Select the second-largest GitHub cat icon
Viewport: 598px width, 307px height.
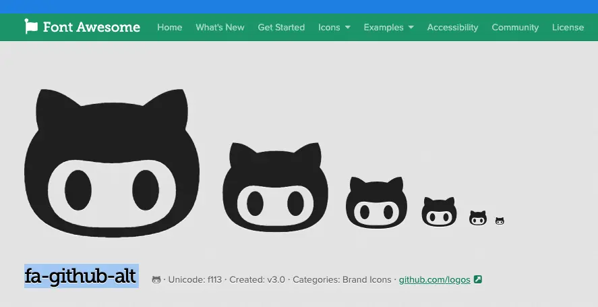click(x=275, y=187)
